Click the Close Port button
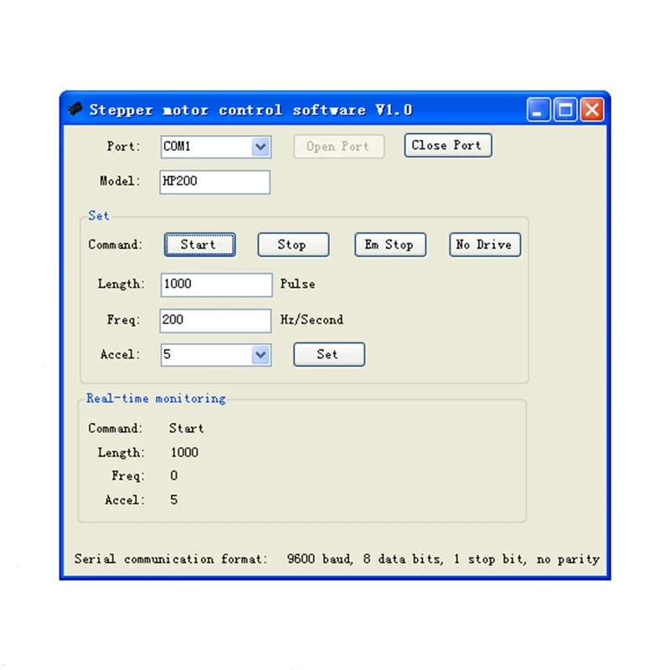The height and width of the screenshot is (670, 670). (x=448, y=145)
